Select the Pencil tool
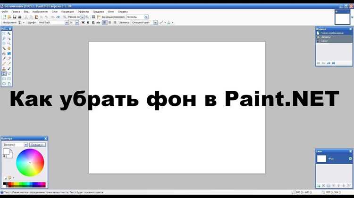The height and width of the screenshot is (198, 354). (4, 63)
